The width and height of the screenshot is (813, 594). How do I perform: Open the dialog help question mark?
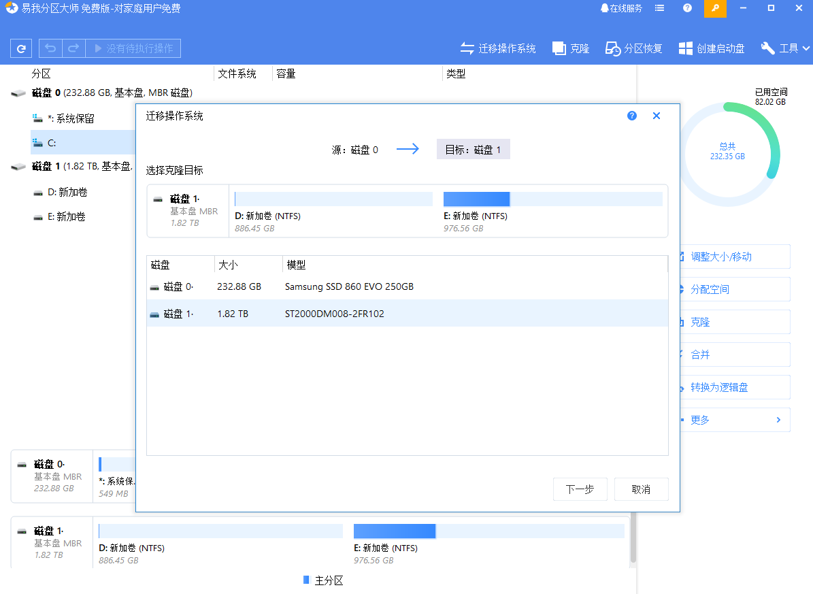pos(631,116)
